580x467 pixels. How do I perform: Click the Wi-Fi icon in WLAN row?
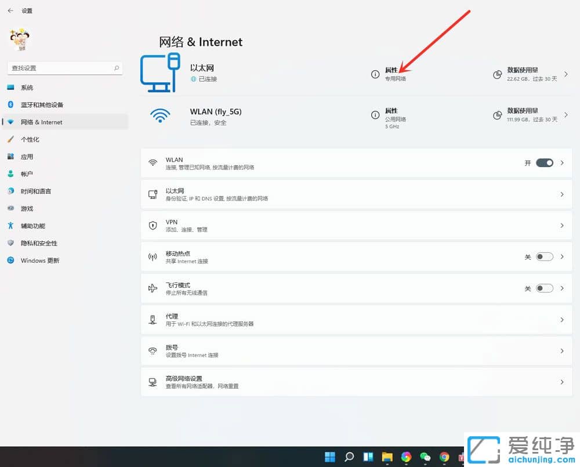coord(153,163)
